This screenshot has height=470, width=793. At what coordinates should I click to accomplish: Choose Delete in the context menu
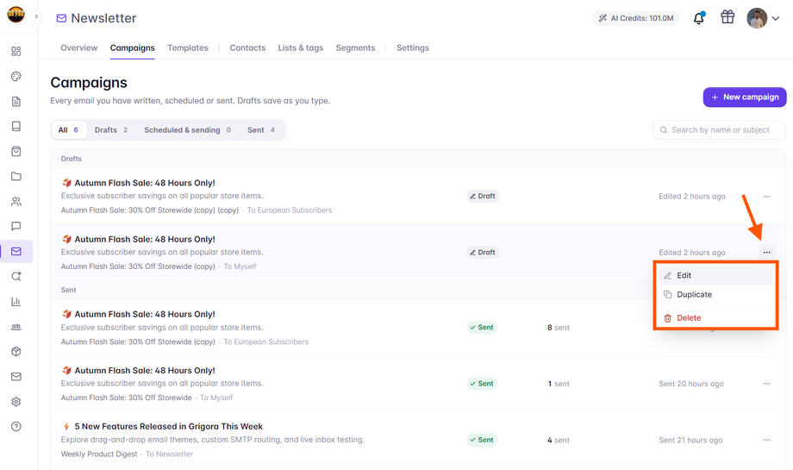[715, 317]
